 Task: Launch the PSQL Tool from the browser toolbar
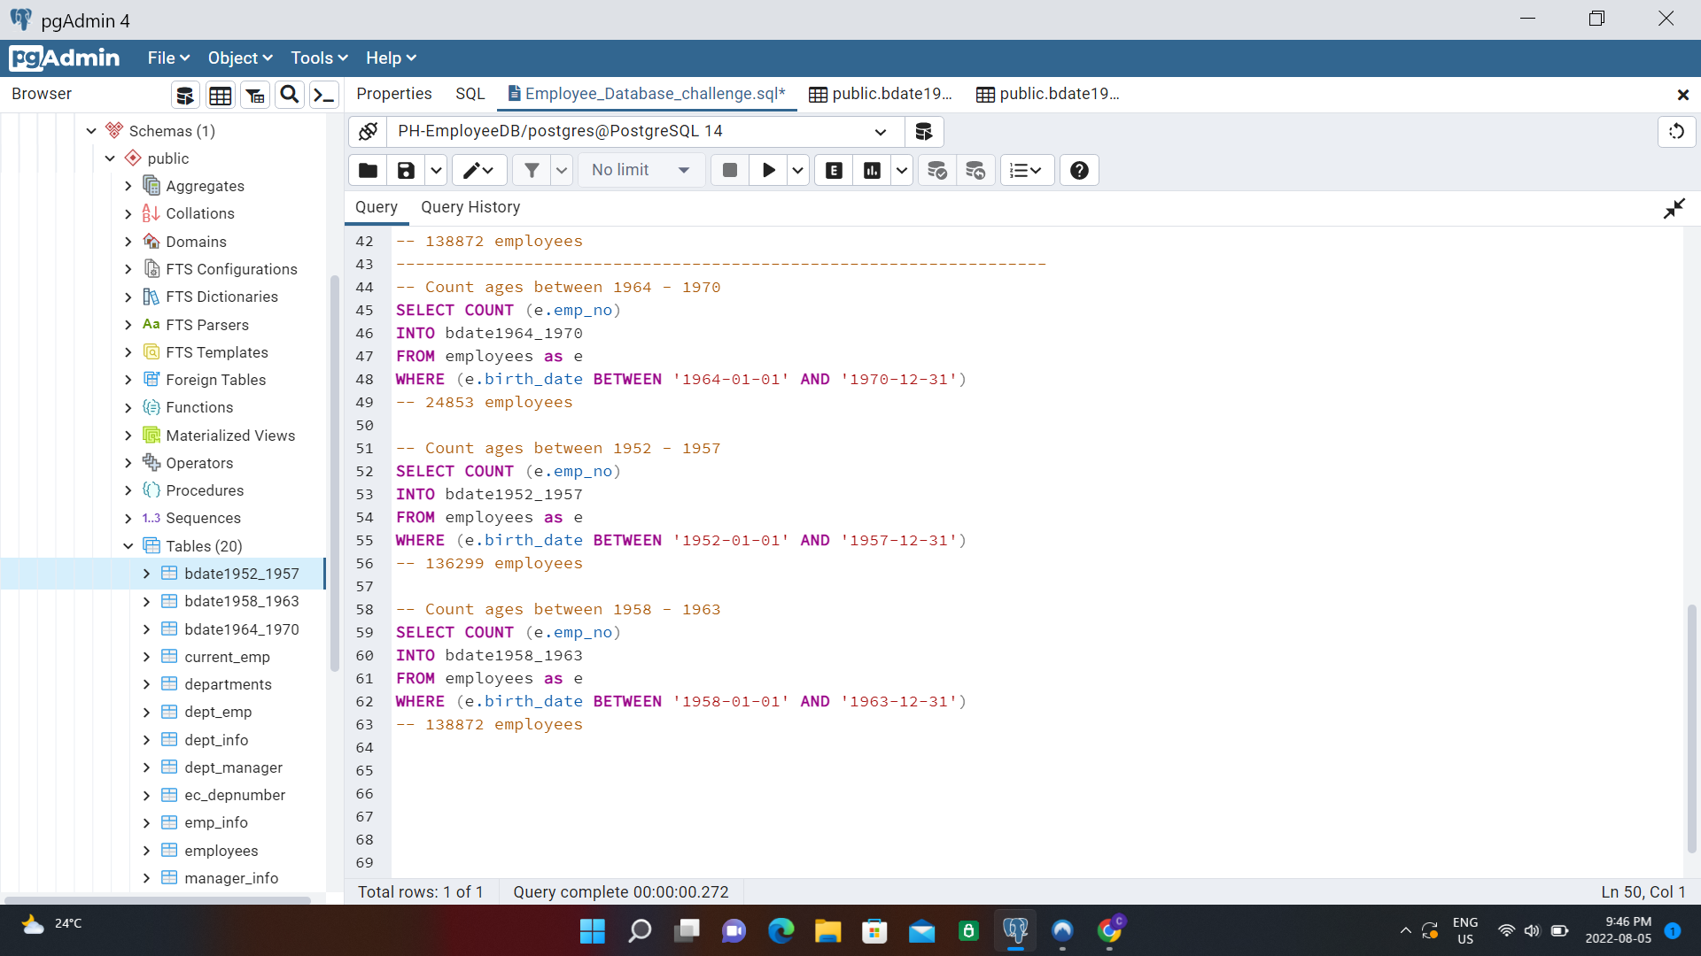324,95
